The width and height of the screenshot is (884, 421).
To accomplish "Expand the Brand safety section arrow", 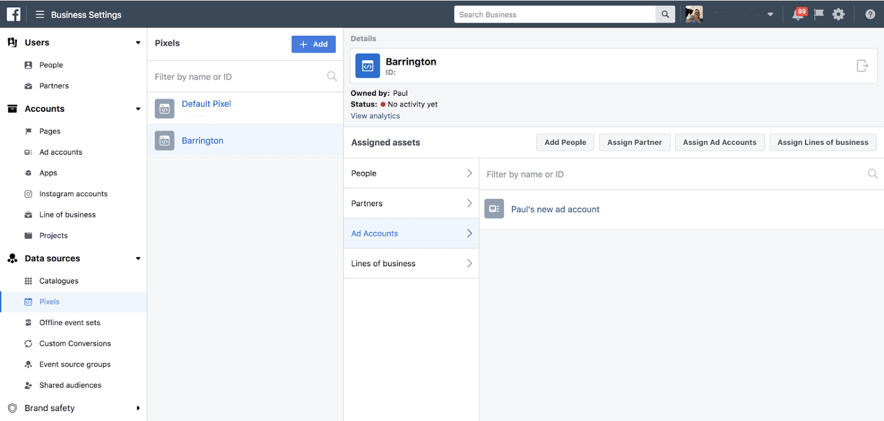I will 138,408.
